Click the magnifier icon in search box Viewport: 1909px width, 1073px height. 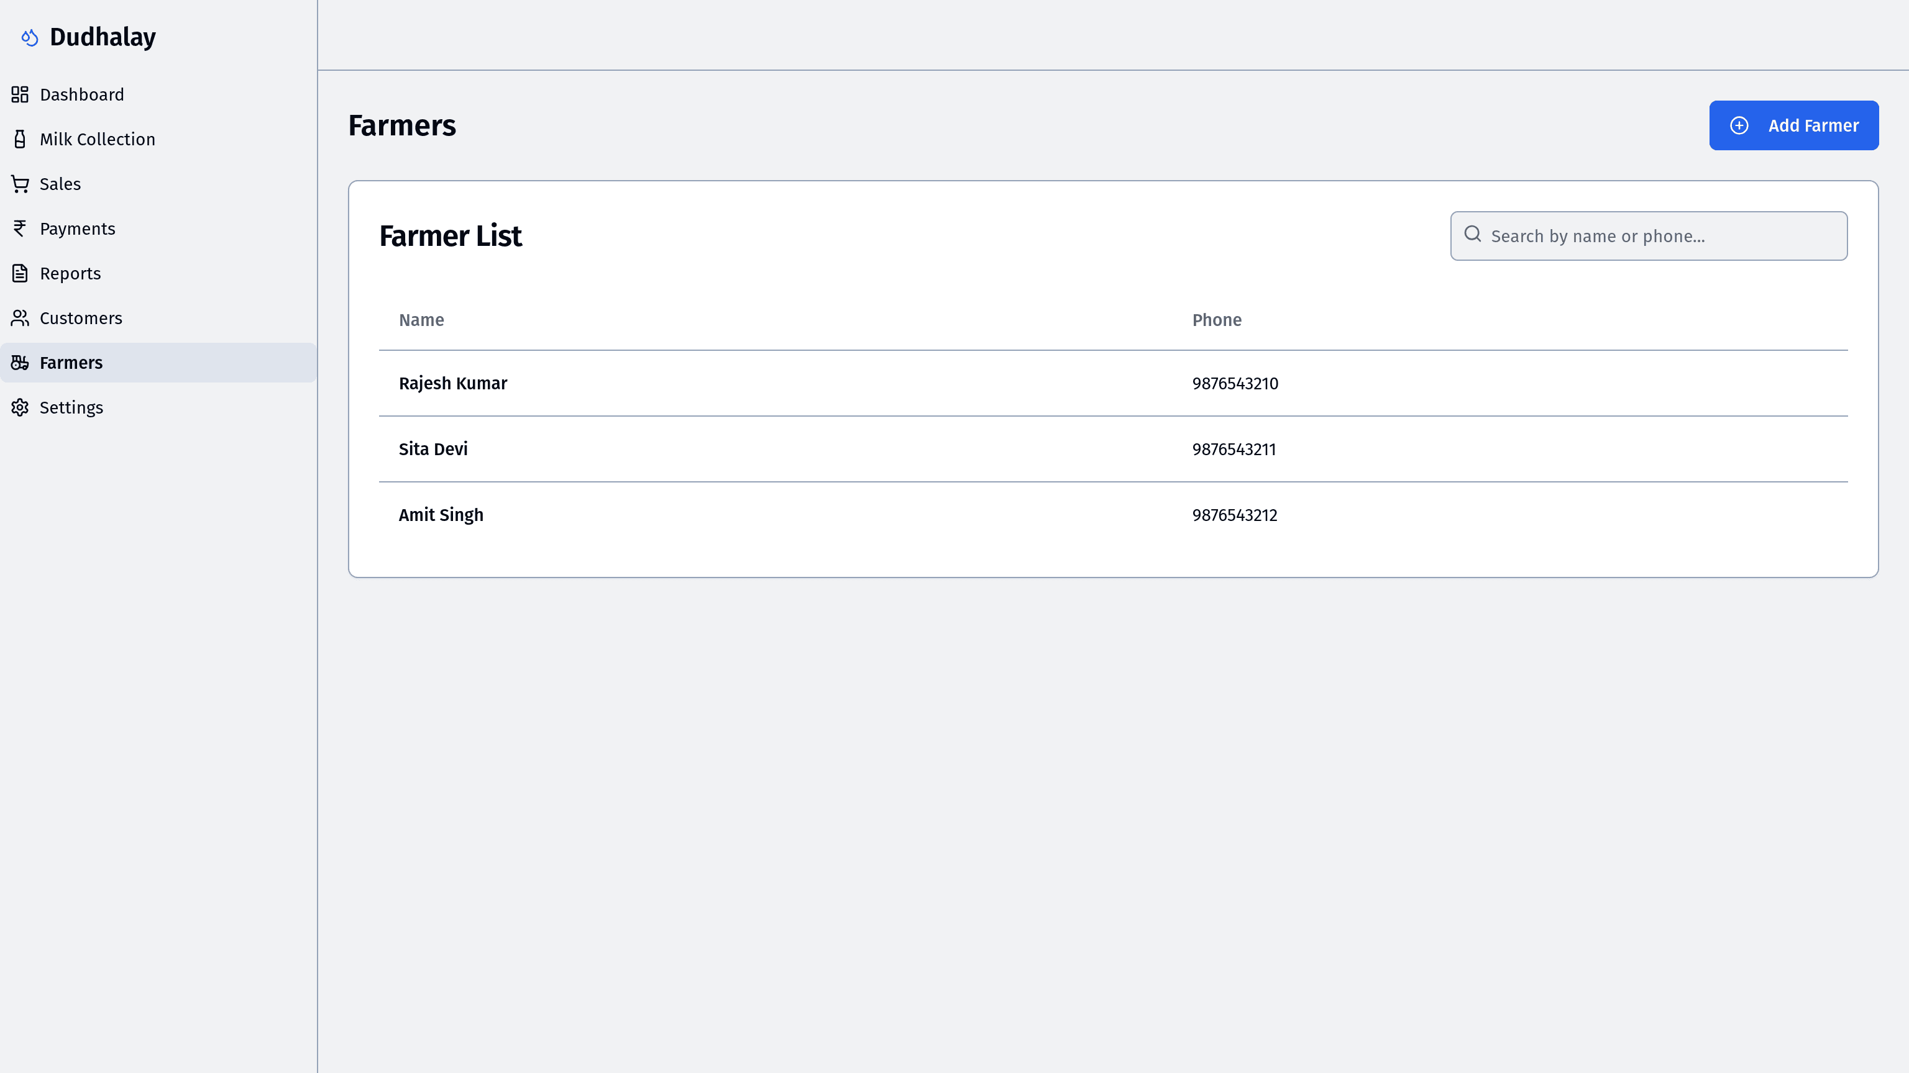tap(1473, 235)
